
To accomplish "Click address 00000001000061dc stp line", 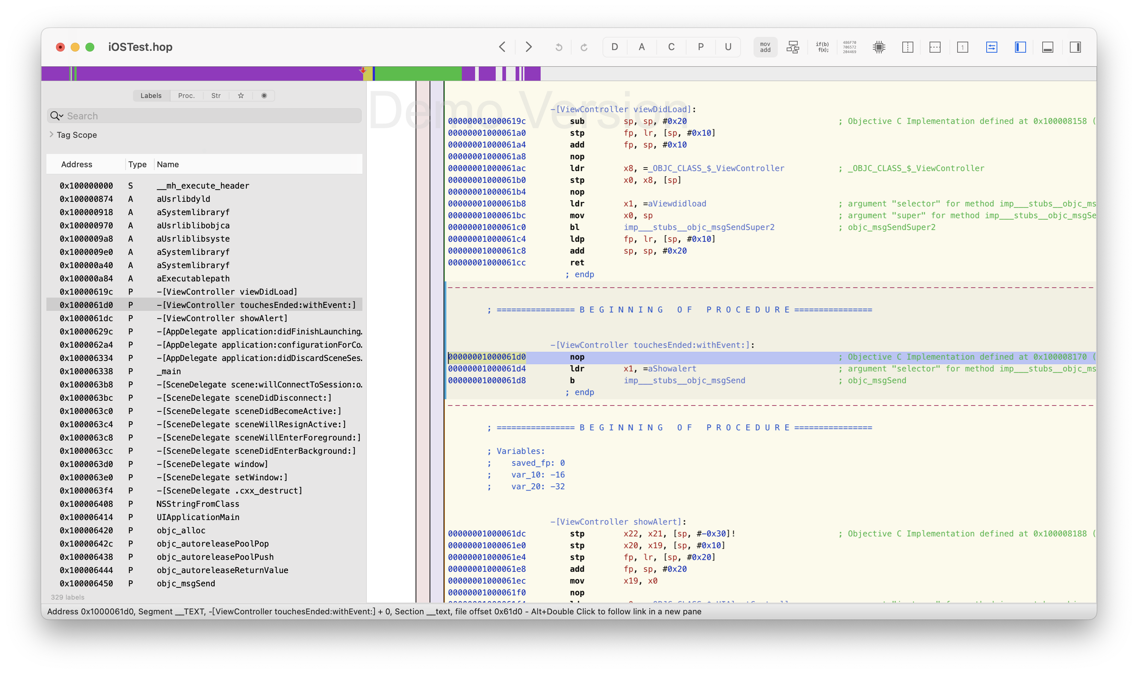I will click(487, 534).
